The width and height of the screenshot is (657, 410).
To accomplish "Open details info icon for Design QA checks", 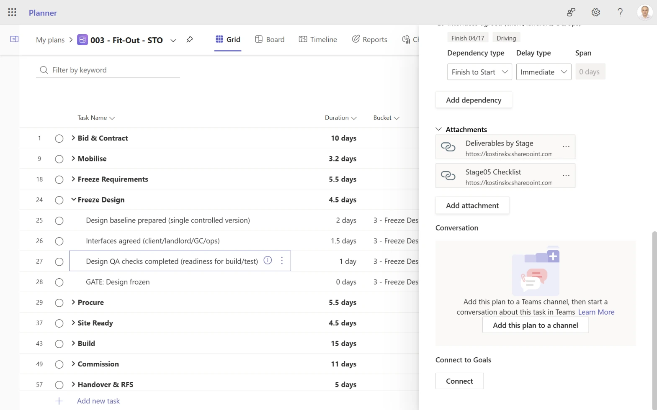I will pos(268,260).
